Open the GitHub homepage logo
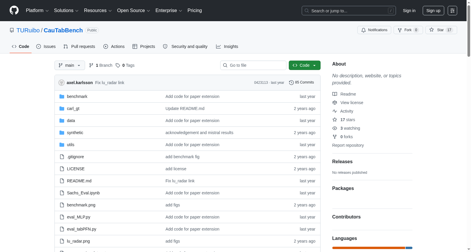 click(x=14, y=10)
